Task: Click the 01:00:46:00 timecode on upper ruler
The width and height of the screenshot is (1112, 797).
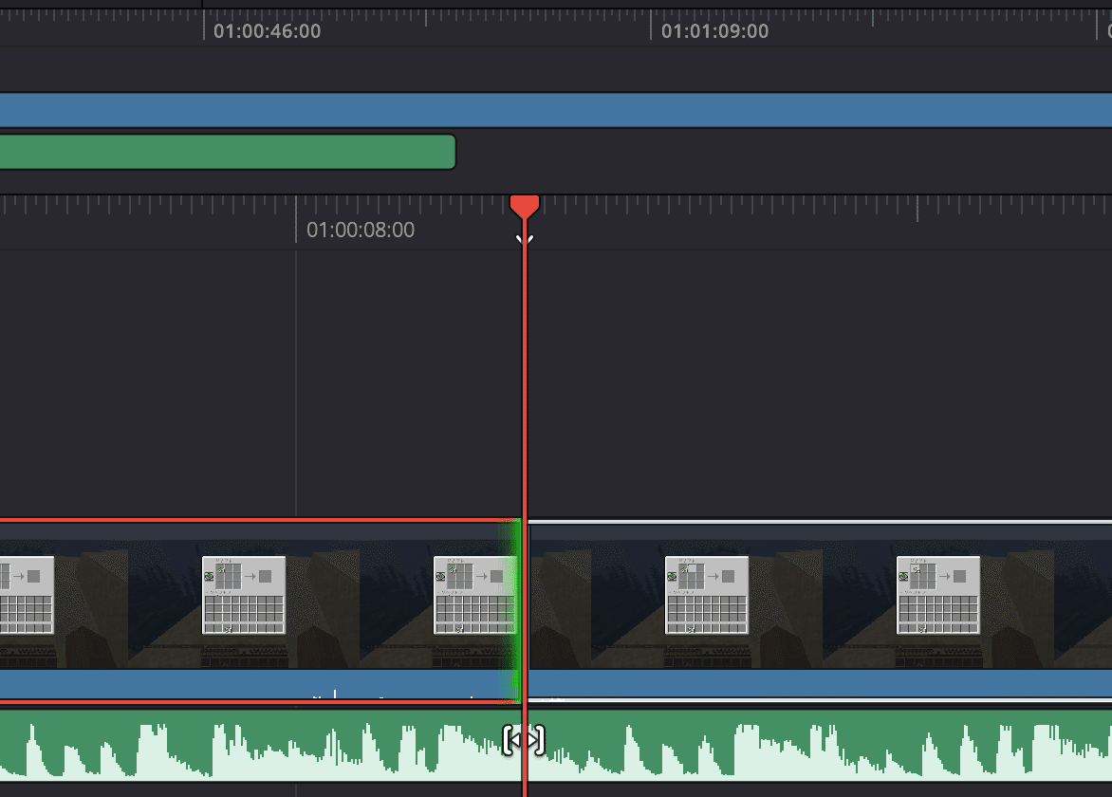Action: point(268,31)
